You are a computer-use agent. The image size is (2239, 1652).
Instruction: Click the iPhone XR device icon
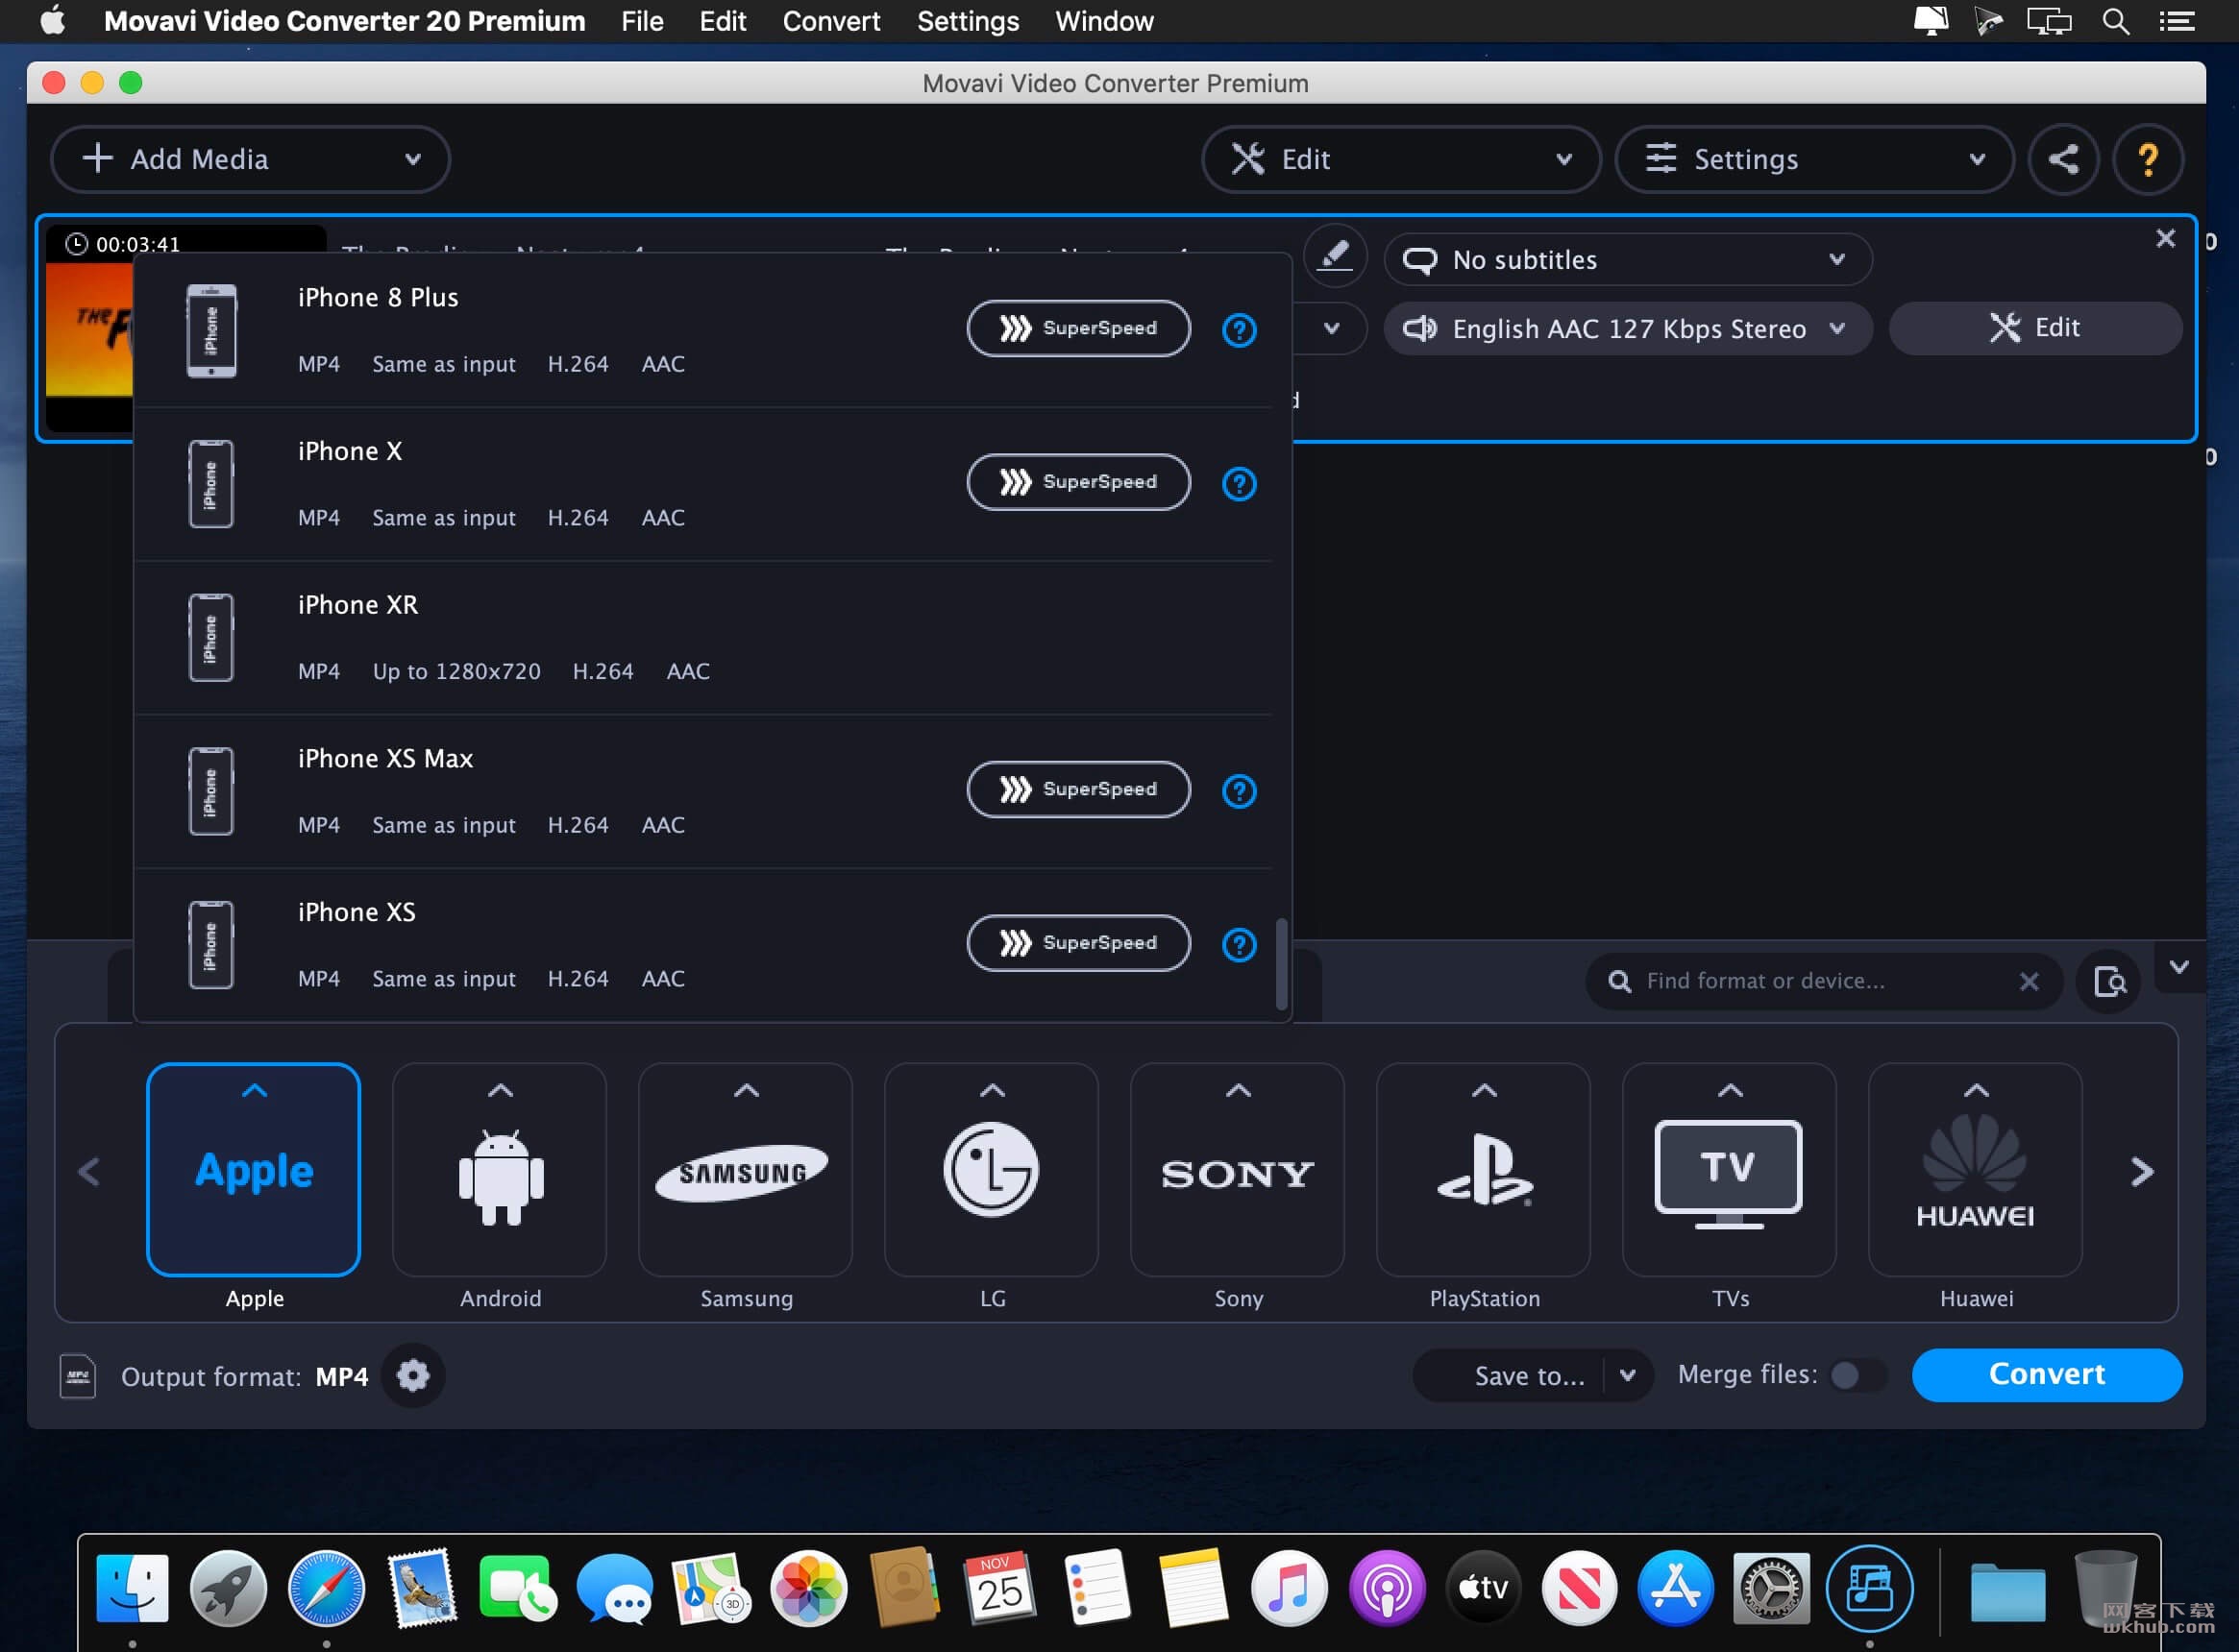click(211, 638)
